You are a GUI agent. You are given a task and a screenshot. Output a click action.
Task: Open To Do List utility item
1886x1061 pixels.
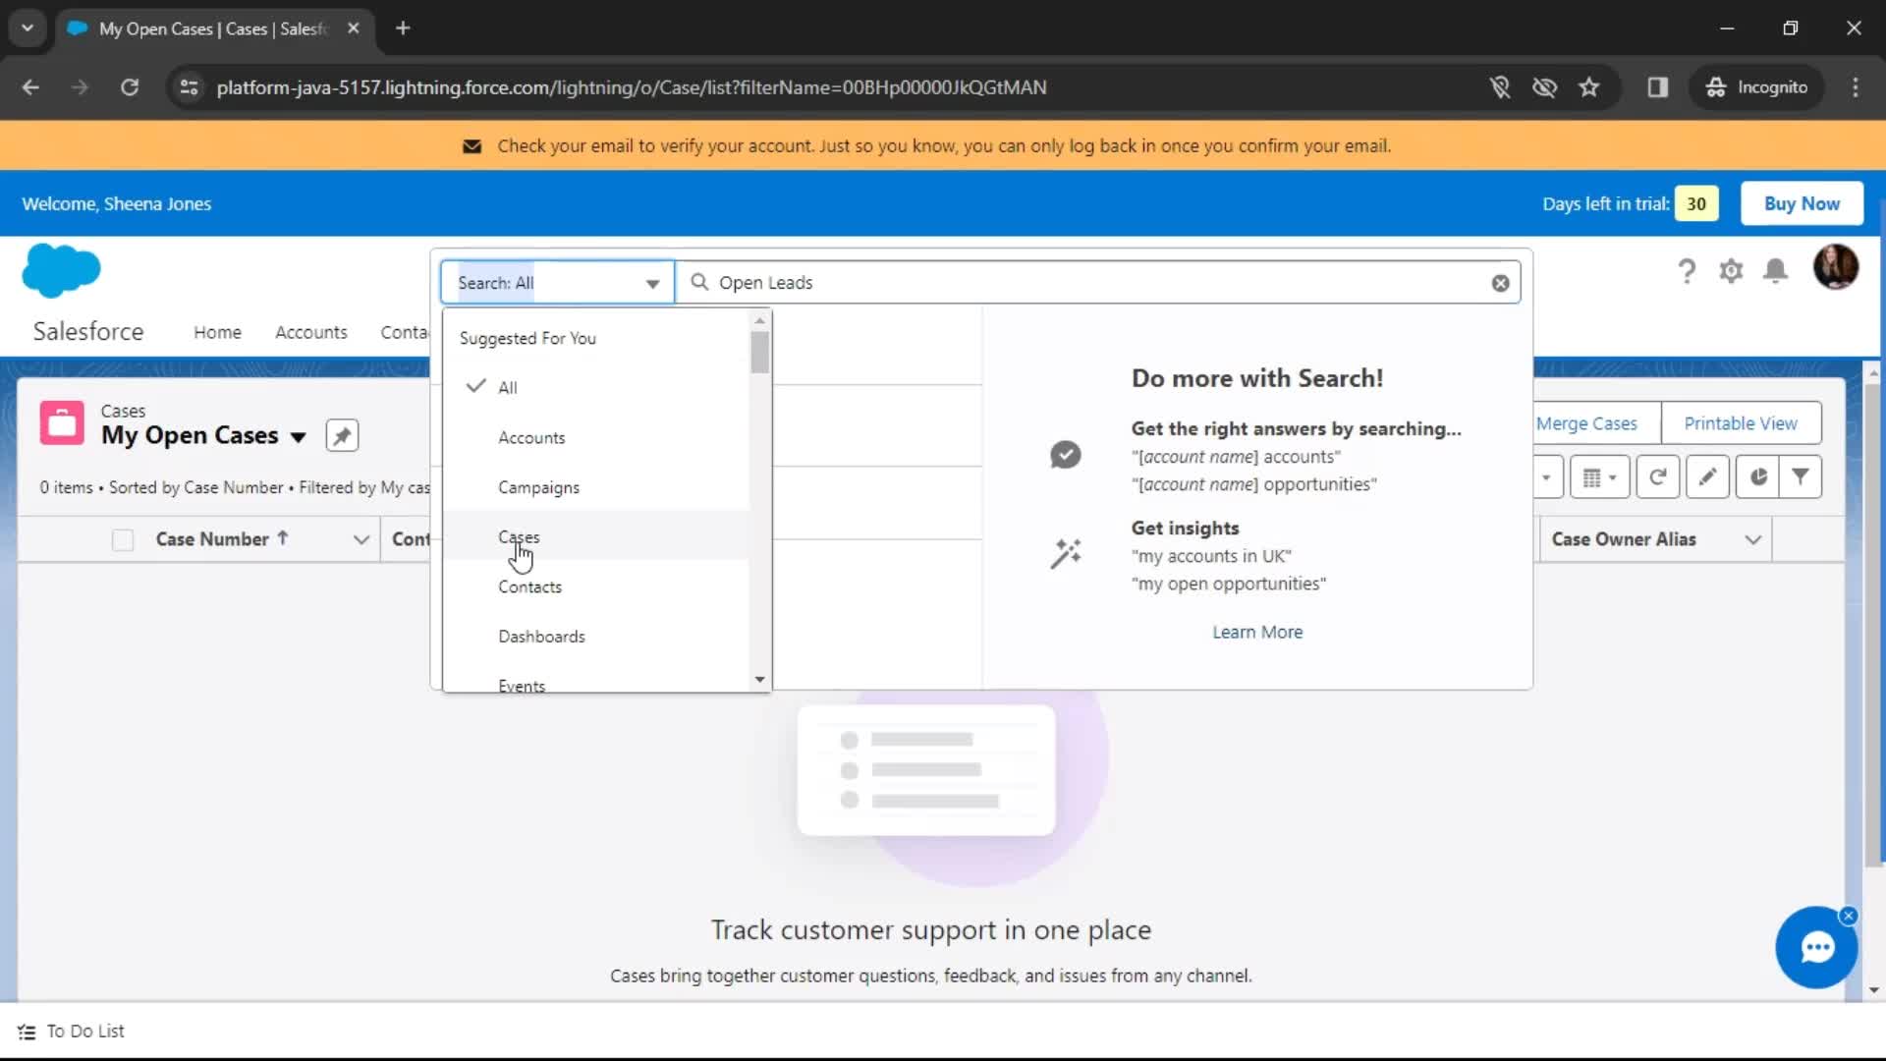72,1032
